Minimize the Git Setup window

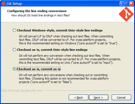(122, 3)
